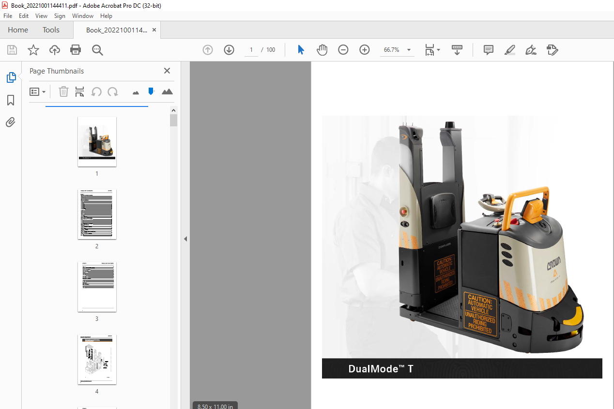Open the View menu

(x=42, y=16)
